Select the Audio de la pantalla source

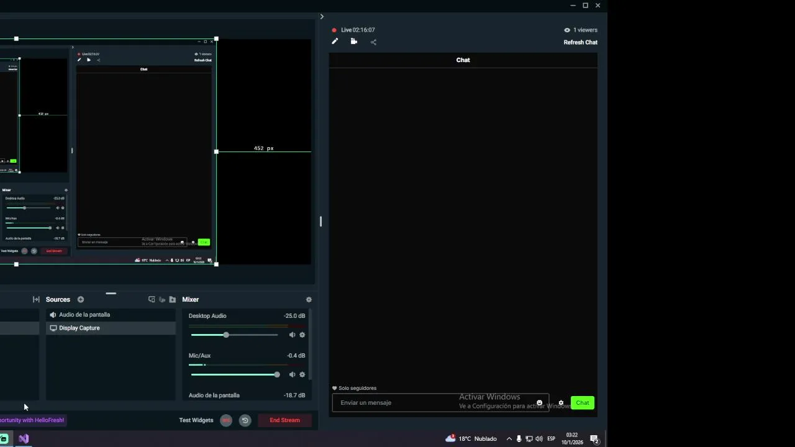click(x=111, y=315)
